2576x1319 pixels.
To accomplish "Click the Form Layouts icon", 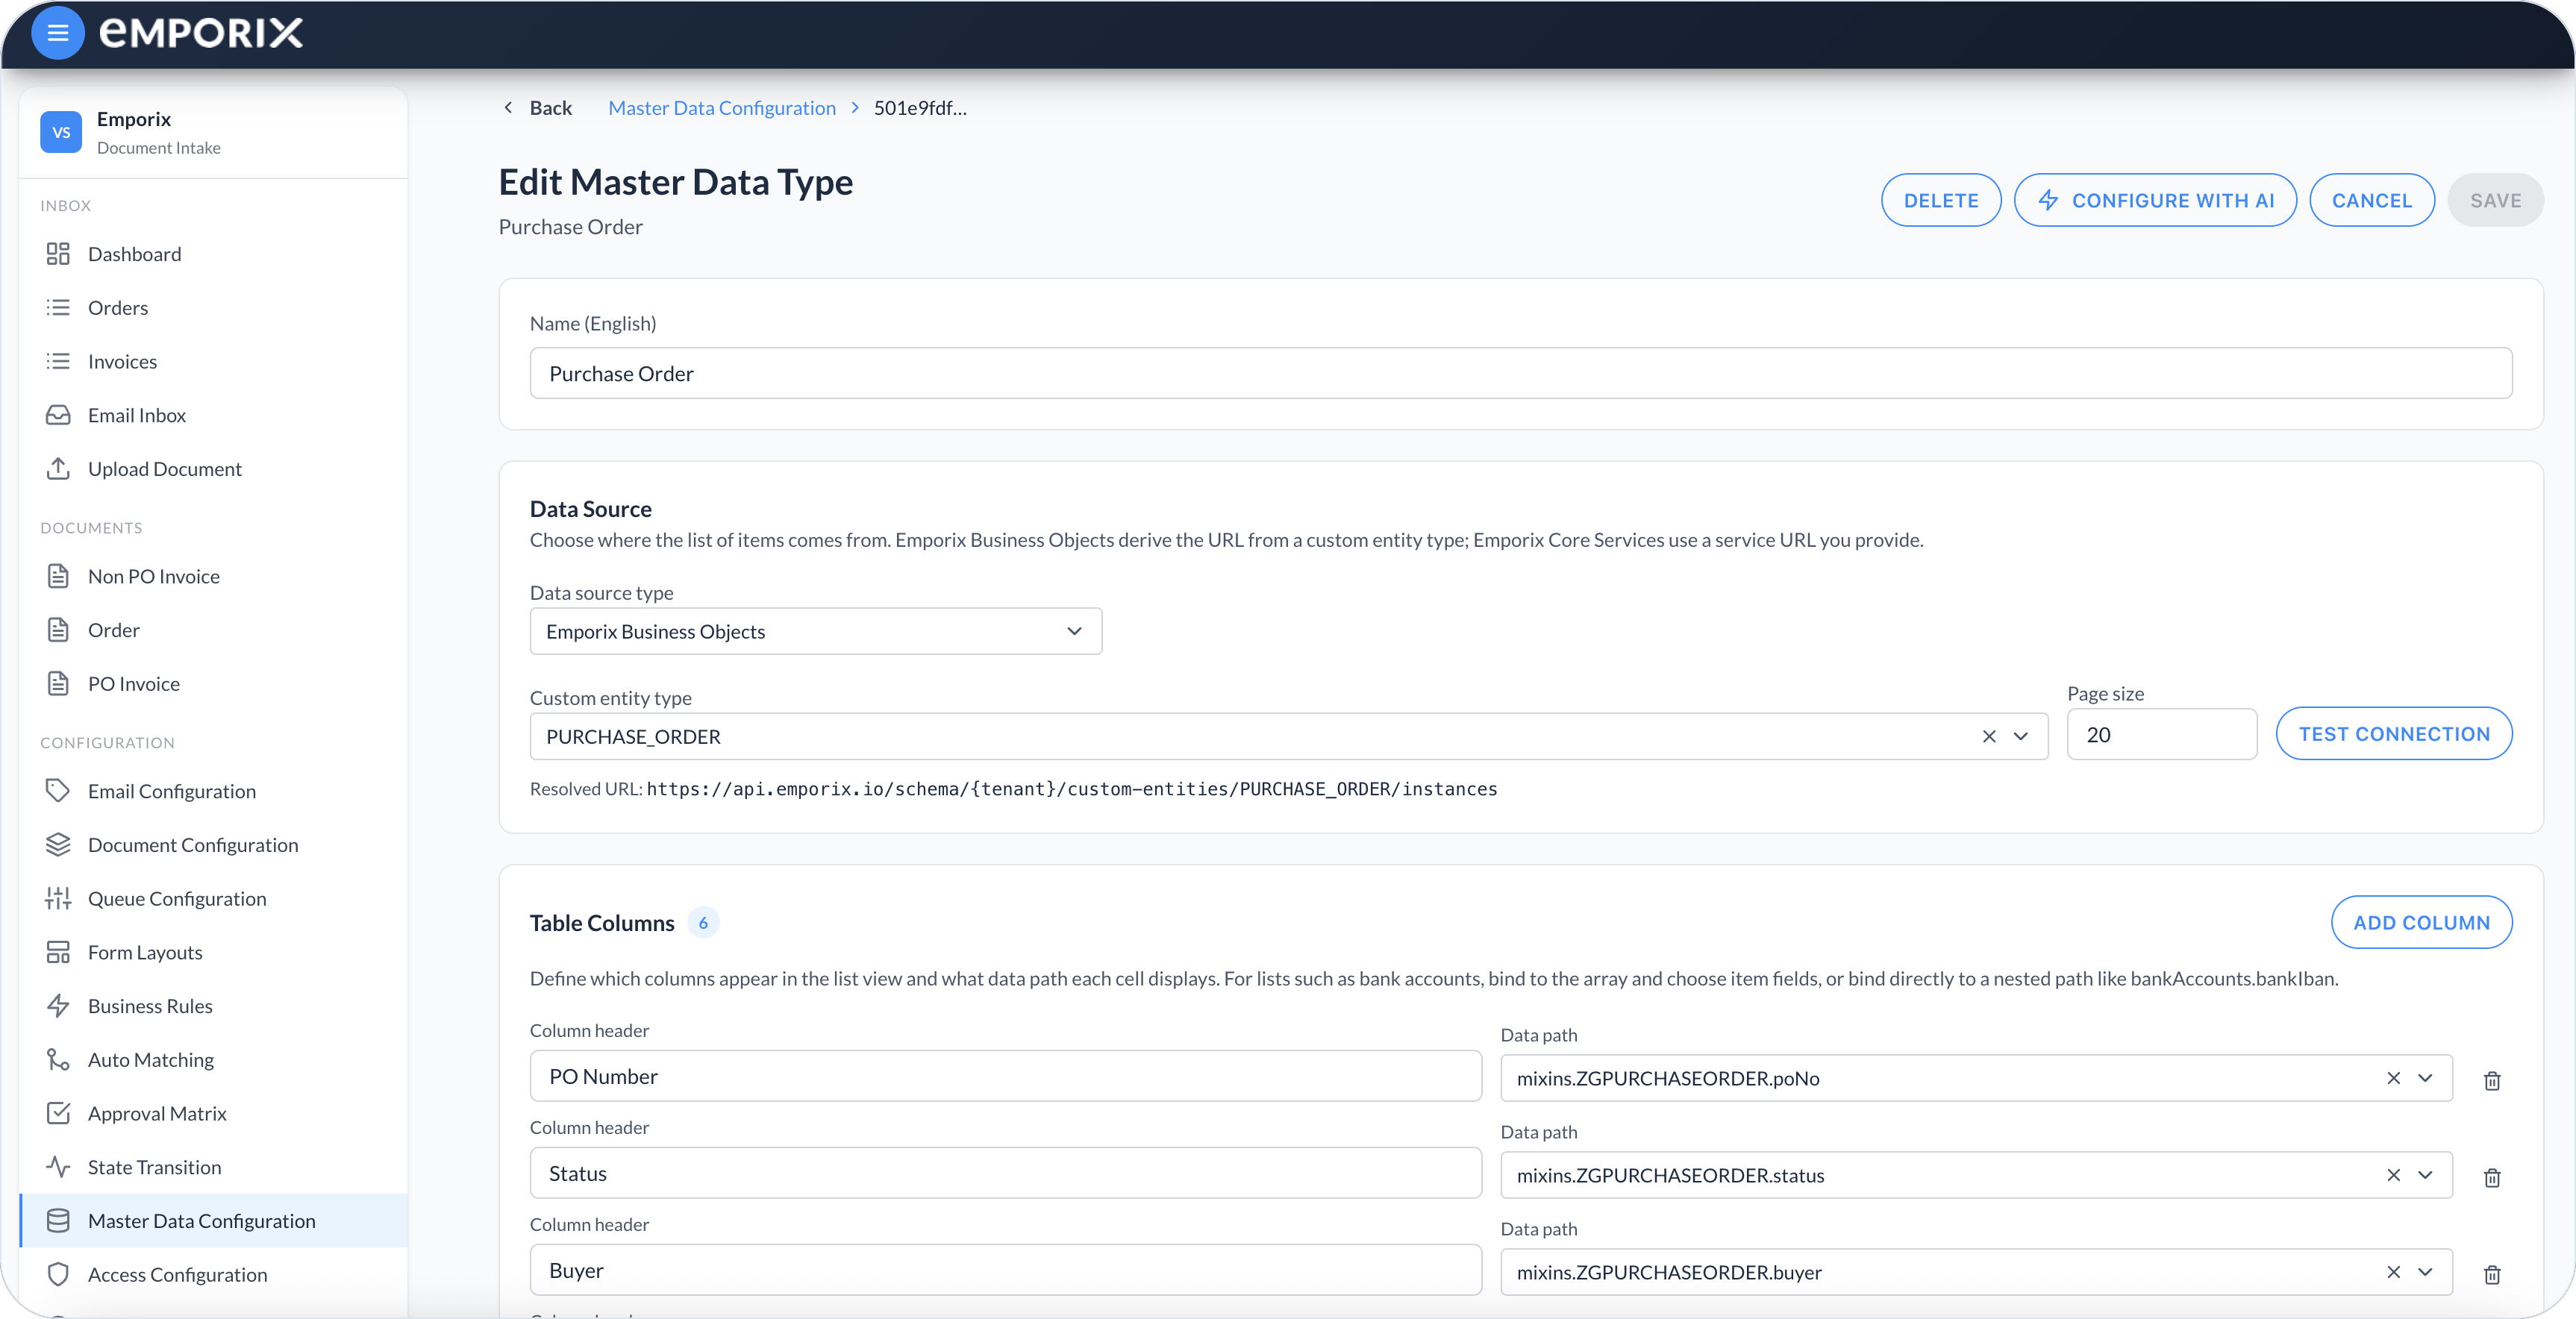I will [x=58, y=952].
